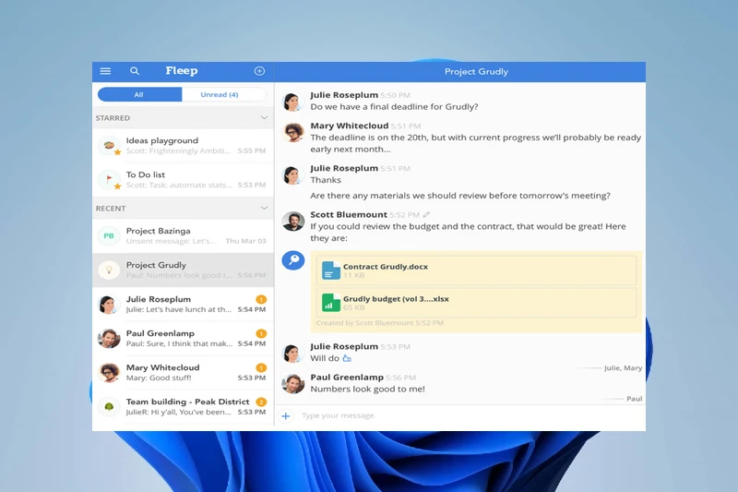This screenshot has width=738, height=492.
Task: Click the Project Bazinga PB avatar
Action: coord(109,236)
